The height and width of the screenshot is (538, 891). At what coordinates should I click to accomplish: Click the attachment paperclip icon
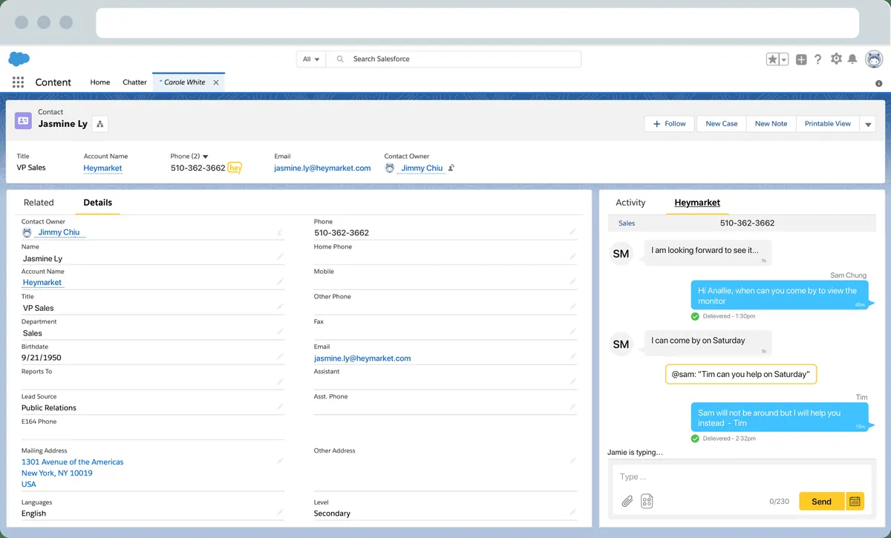(627, 502)
